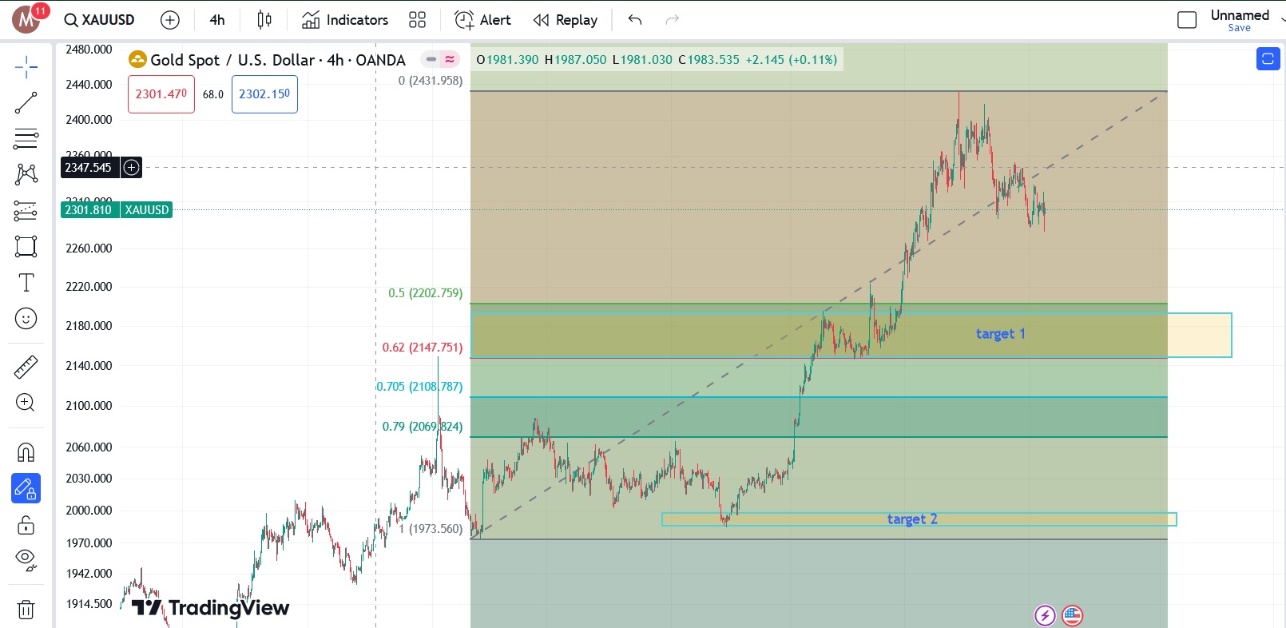Toggle lock all drawings
Image resolution: width=1286 pixels, height=628 pixels.
point(26,525)
